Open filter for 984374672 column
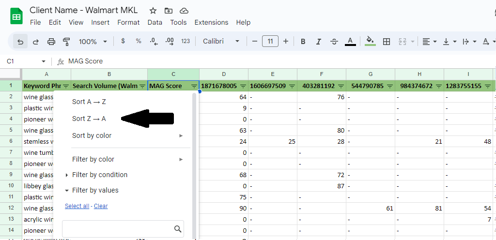496x240 pixels. pyautogui.click(x=439, y=86)
